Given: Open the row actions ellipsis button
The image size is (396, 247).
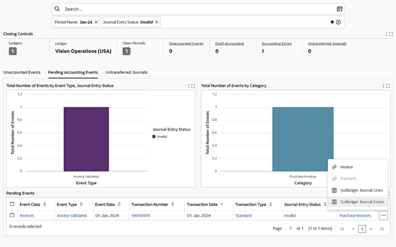Looking at the screenshot, I should pyautogui.click(x=384, y=215).
